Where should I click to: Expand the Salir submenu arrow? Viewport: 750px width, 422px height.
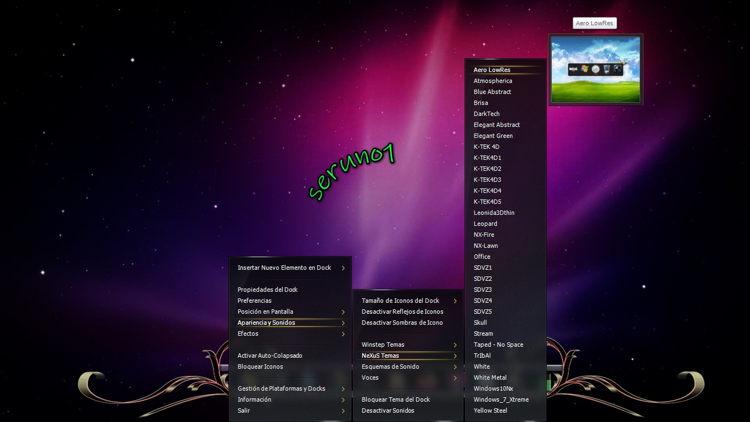point(343,411)
